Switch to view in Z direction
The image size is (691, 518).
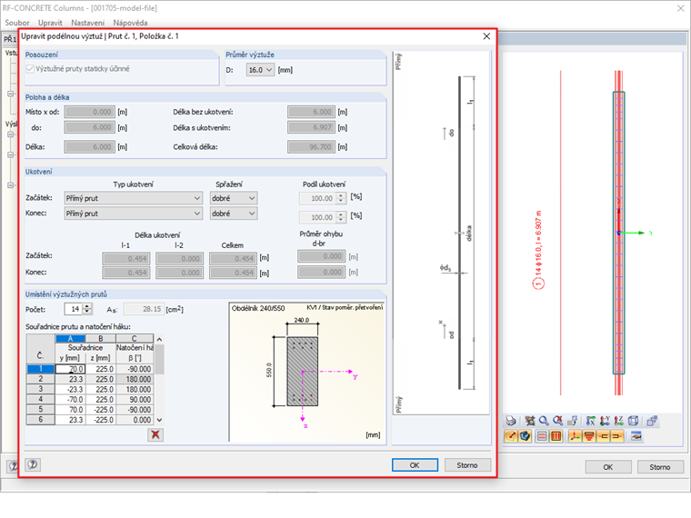pos(619,421)
